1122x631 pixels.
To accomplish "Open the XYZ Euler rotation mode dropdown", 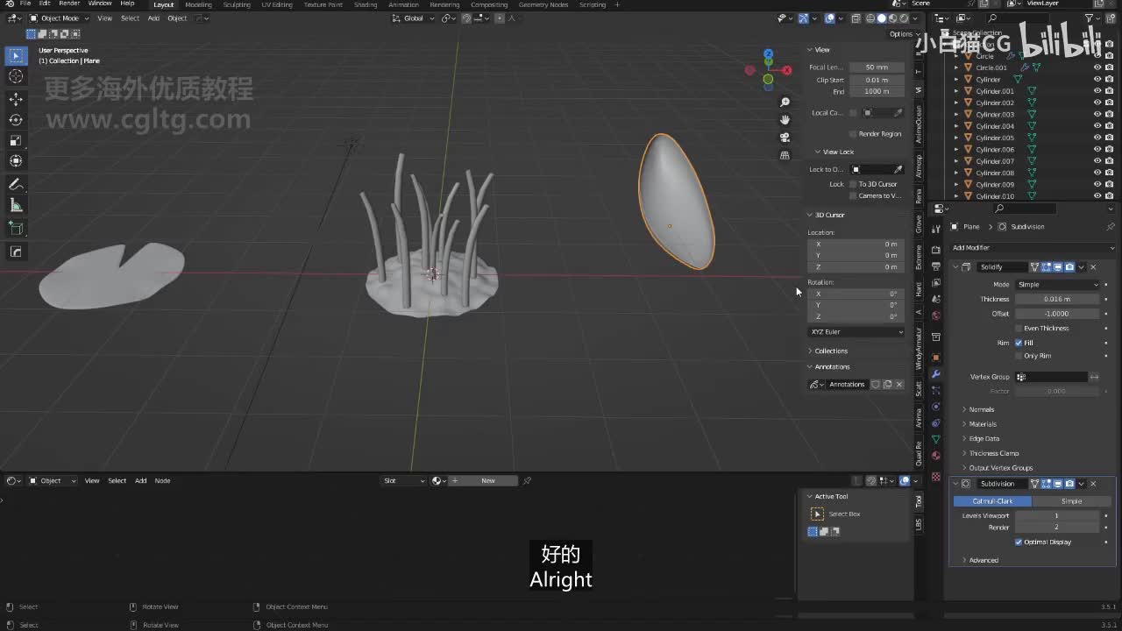I will click(x=856, y=332).
